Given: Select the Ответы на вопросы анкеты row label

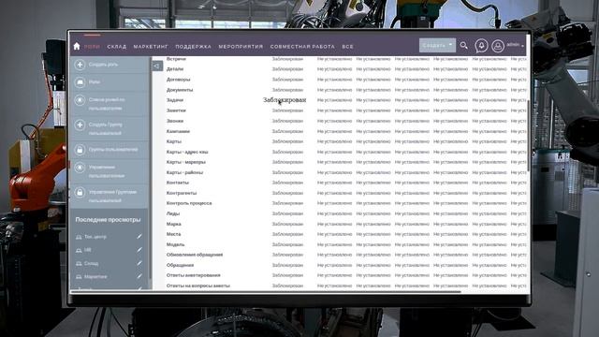Looking at the screenshot, I should (x=198, y=286).
